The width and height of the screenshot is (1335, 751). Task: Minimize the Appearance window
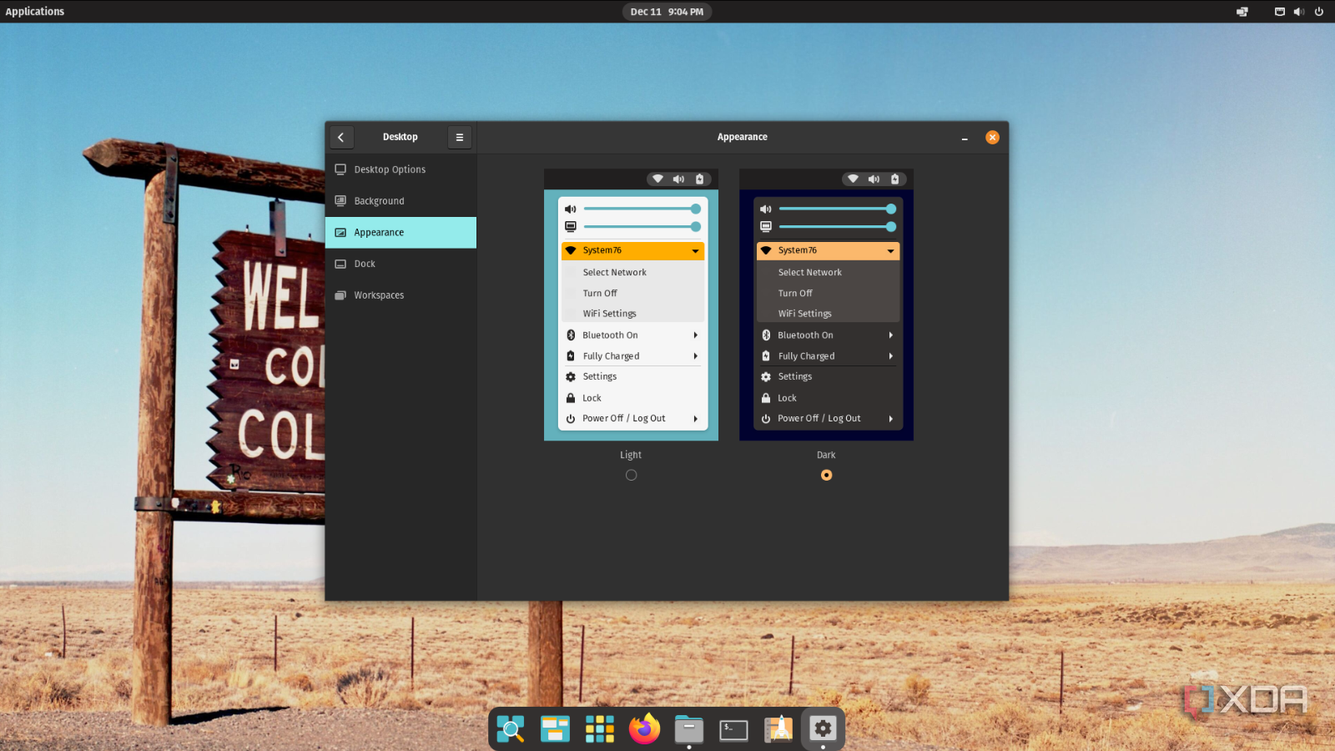coord(965,138)
